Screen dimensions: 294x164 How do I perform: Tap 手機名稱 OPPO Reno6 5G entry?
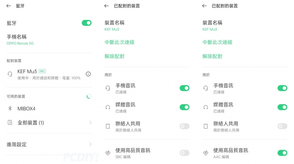click(x=49, y=40)
